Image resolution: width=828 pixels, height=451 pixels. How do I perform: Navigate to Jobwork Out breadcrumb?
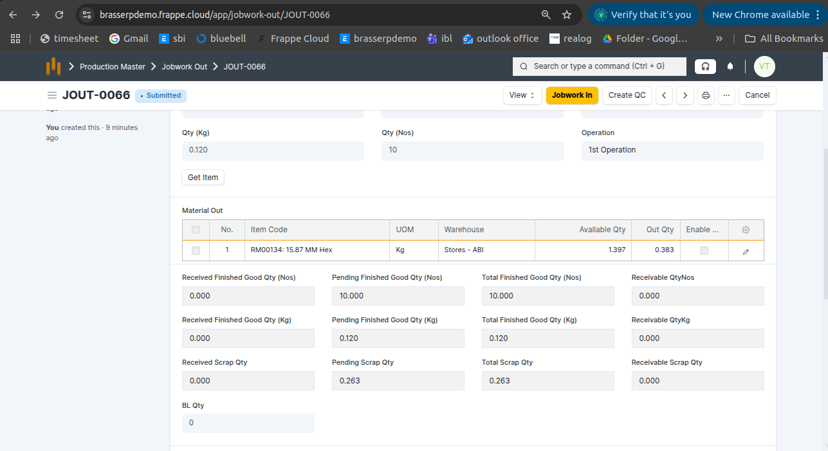184,67
